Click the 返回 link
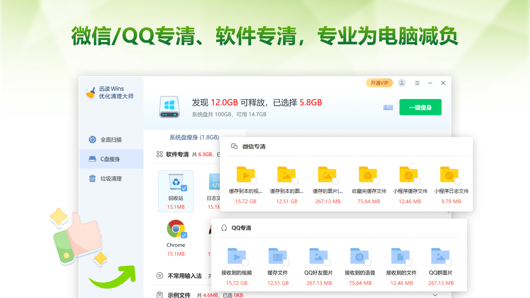The width and height of the screenshot is (530, 298). [x=388, y=107]
